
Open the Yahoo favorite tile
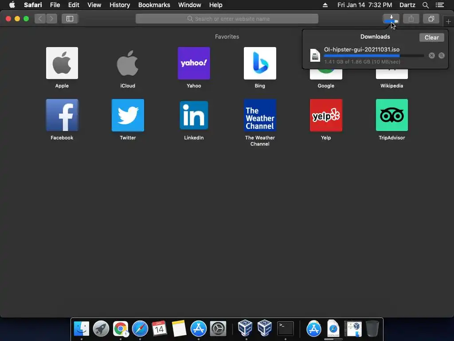coord(194,63)
